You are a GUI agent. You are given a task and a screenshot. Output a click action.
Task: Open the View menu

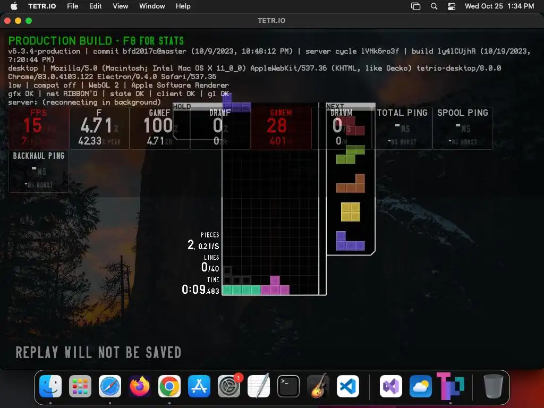point(121,6)
